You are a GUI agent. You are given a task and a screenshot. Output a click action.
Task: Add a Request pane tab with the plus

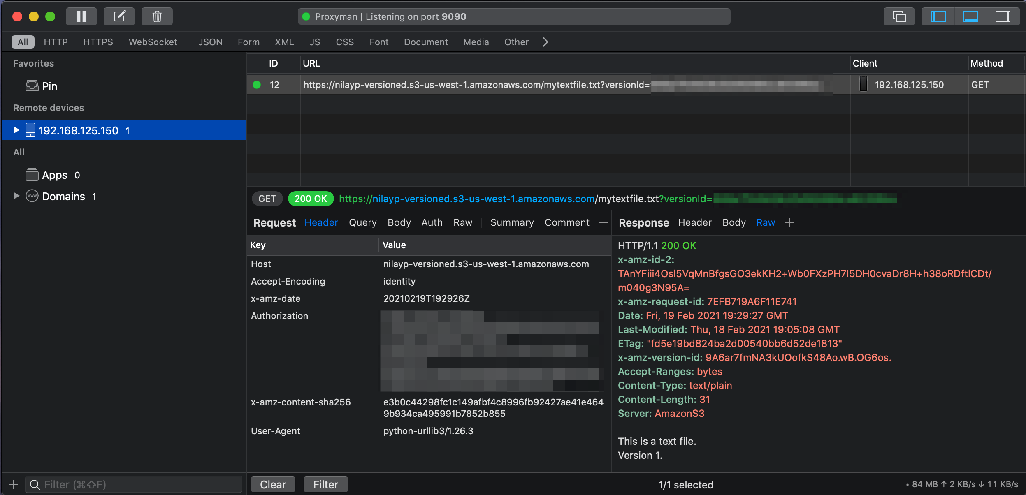[603, 222]
